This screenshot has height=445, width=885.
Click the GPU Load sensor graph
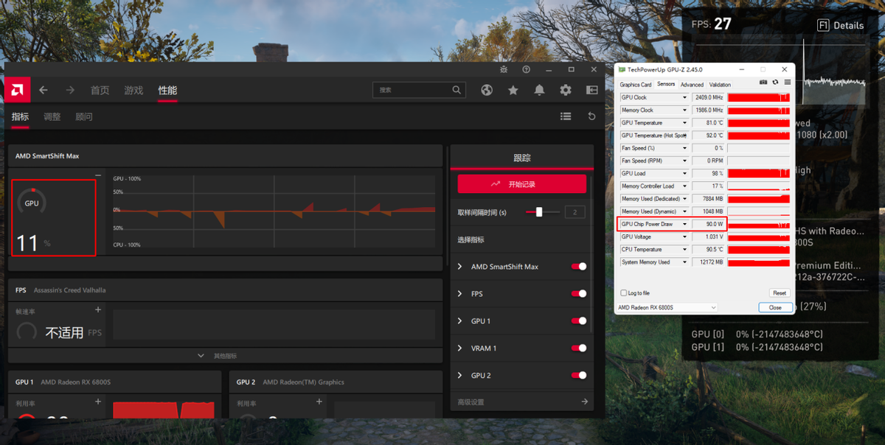pyautogui.click(x=758, y=174)
